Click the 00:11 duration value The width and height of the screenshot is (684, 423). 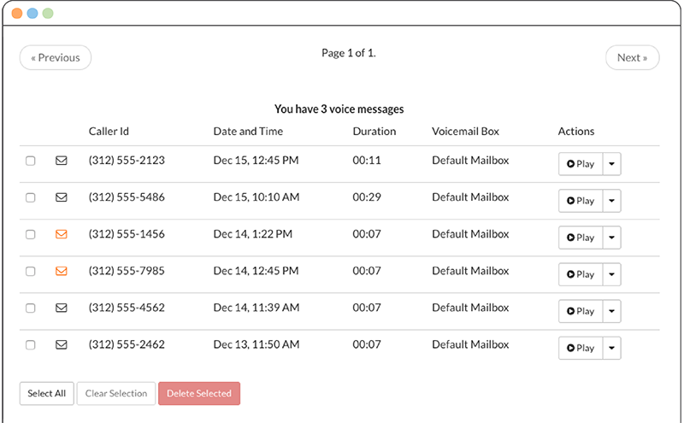[367, 161]
